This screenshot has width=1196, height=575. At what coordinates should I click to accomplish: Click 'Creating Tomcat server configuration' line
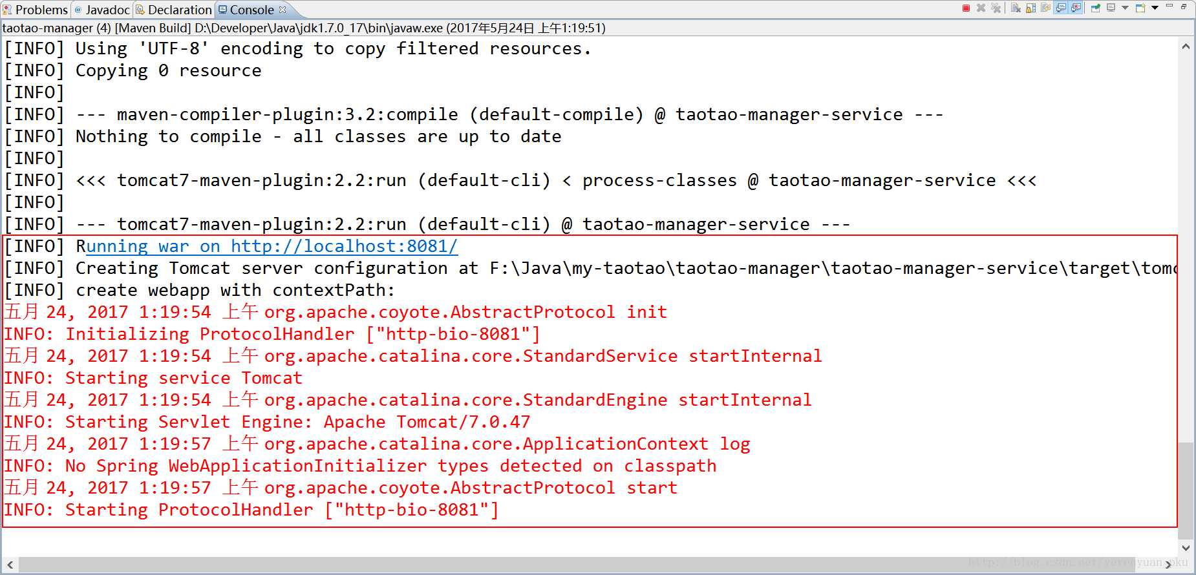[590, 268]
